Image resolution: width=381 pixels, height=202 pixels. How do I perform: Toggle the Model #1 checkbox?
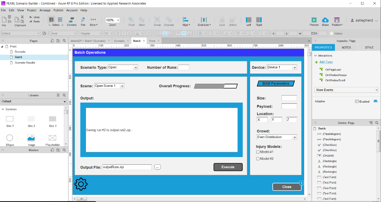[258, 152]
